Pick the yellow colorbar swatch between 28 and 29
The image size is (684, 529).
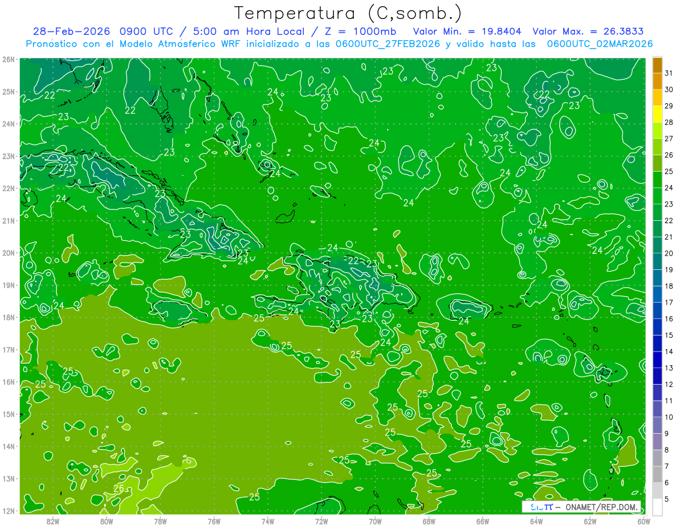pyautogui.click(x=657, y=114)
